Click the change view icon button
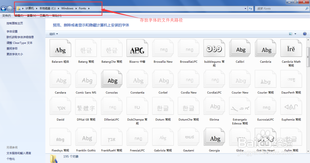The image size is (310, 163). (x=290, y=34)
